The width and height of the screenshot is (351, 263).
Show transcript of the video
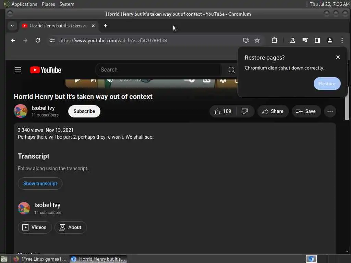[x=40, y=184]
